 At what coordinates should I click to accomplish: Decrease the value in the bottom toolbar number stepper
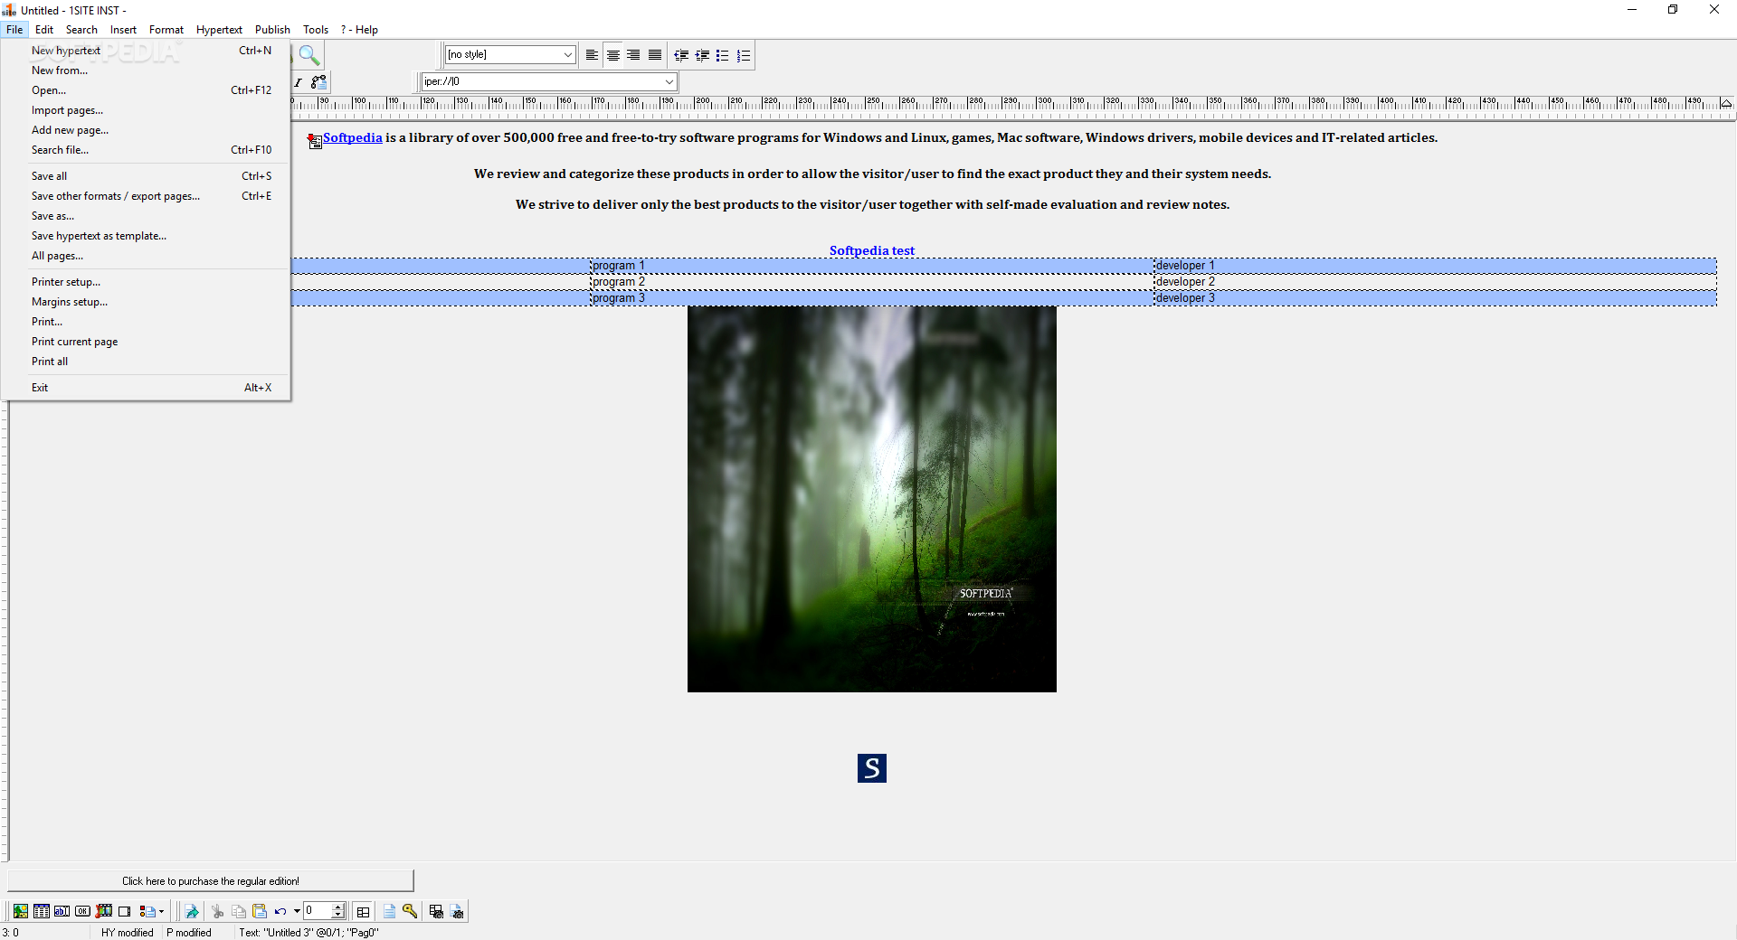338,915
